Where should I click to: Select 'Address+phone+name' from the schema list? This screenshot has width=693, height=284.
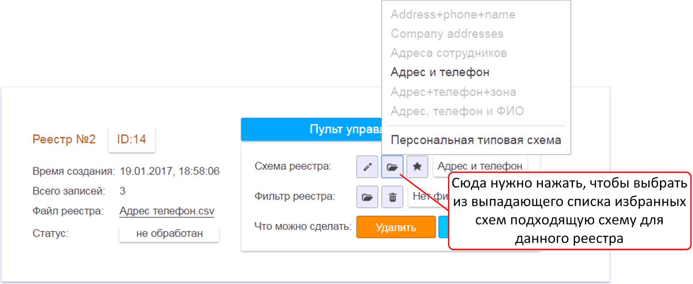[x=453, y=14]
